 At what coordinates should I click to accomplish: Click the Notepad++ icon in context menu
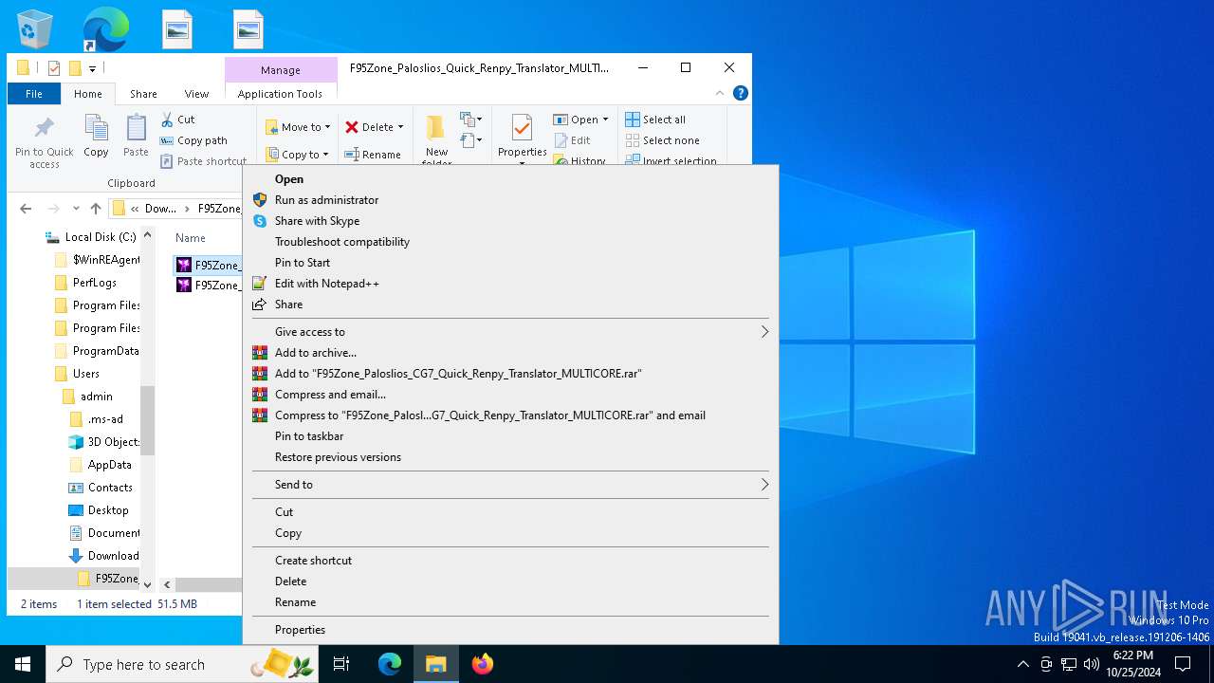(260, 284)
